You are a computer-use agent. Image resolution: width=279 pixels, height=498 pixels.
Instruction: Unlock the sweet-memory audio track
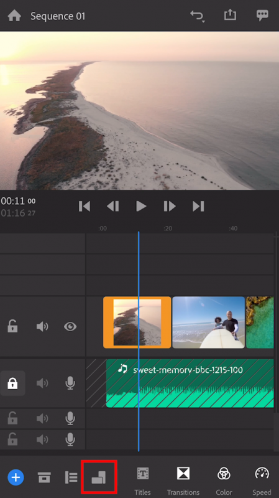[12, 383]
